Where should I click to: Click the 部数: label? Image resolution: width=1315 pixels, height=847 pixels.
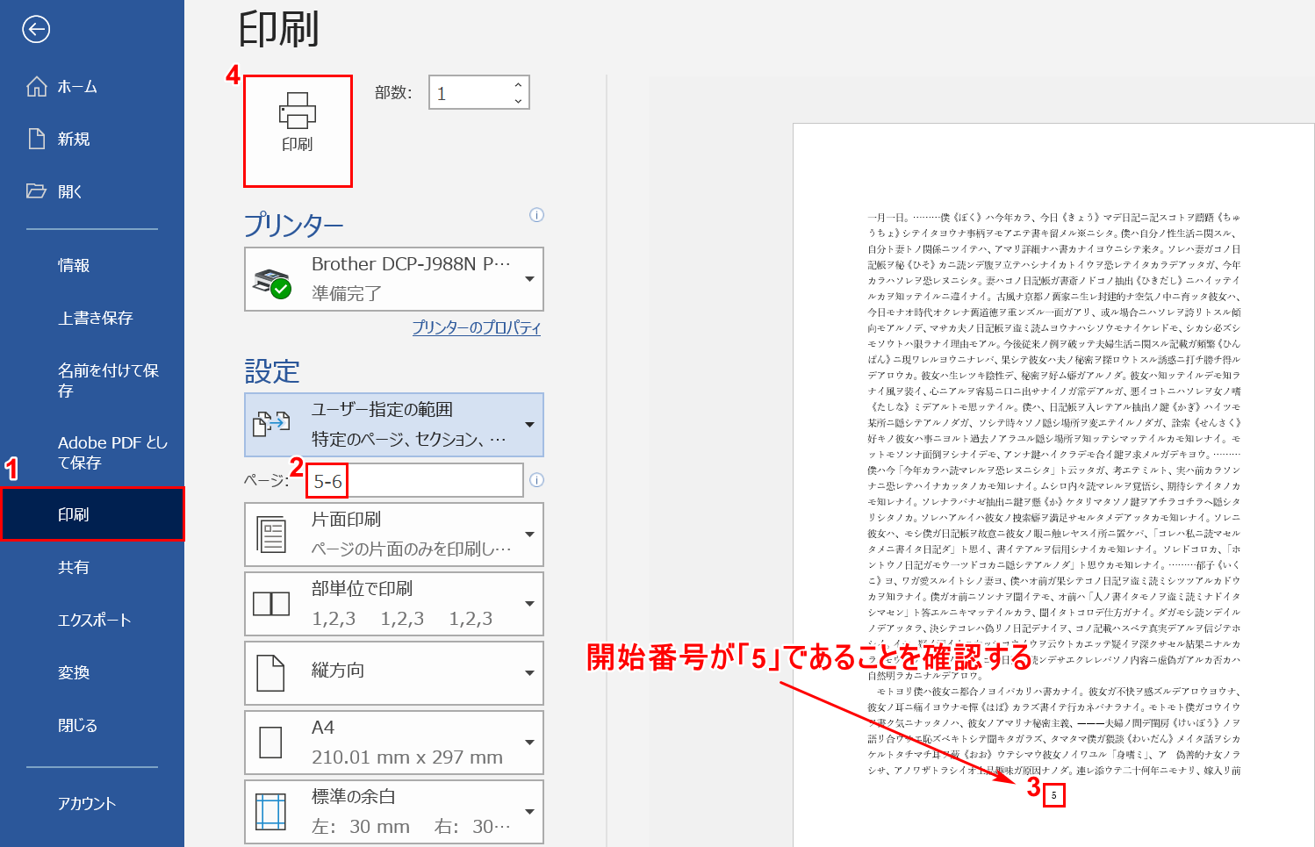tap(393, 92)
